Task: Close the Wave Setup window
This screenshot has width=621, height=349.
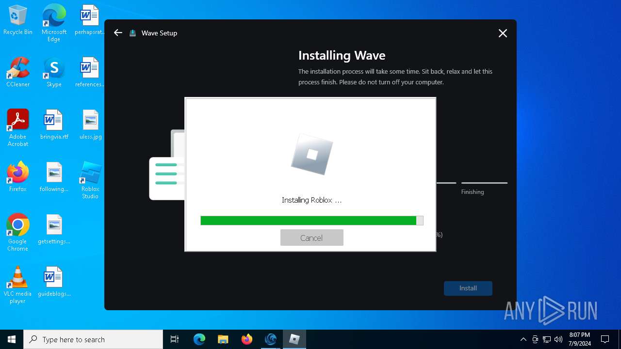Action: [503, 33]
